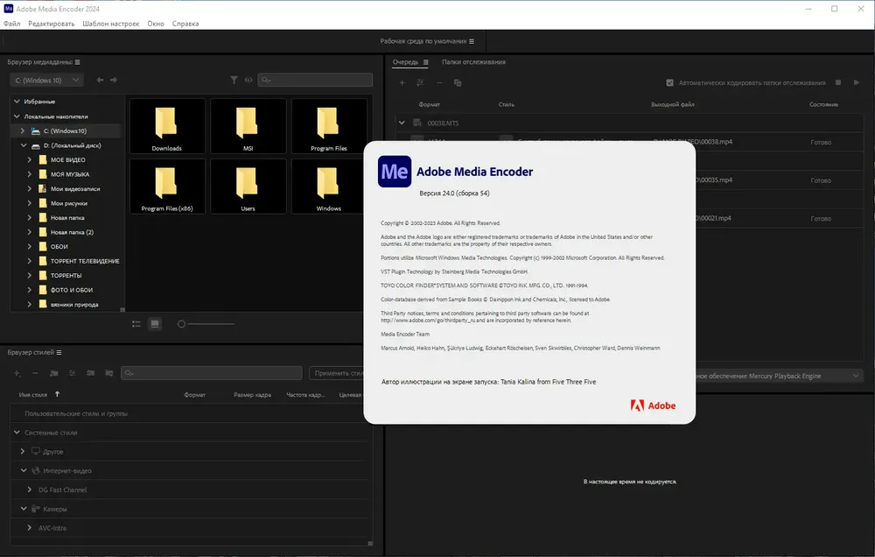Screen dimensions: 875x557
Task: Open the C: (Windows 10) drive dropdown
Action: click(x=47, y=81)
